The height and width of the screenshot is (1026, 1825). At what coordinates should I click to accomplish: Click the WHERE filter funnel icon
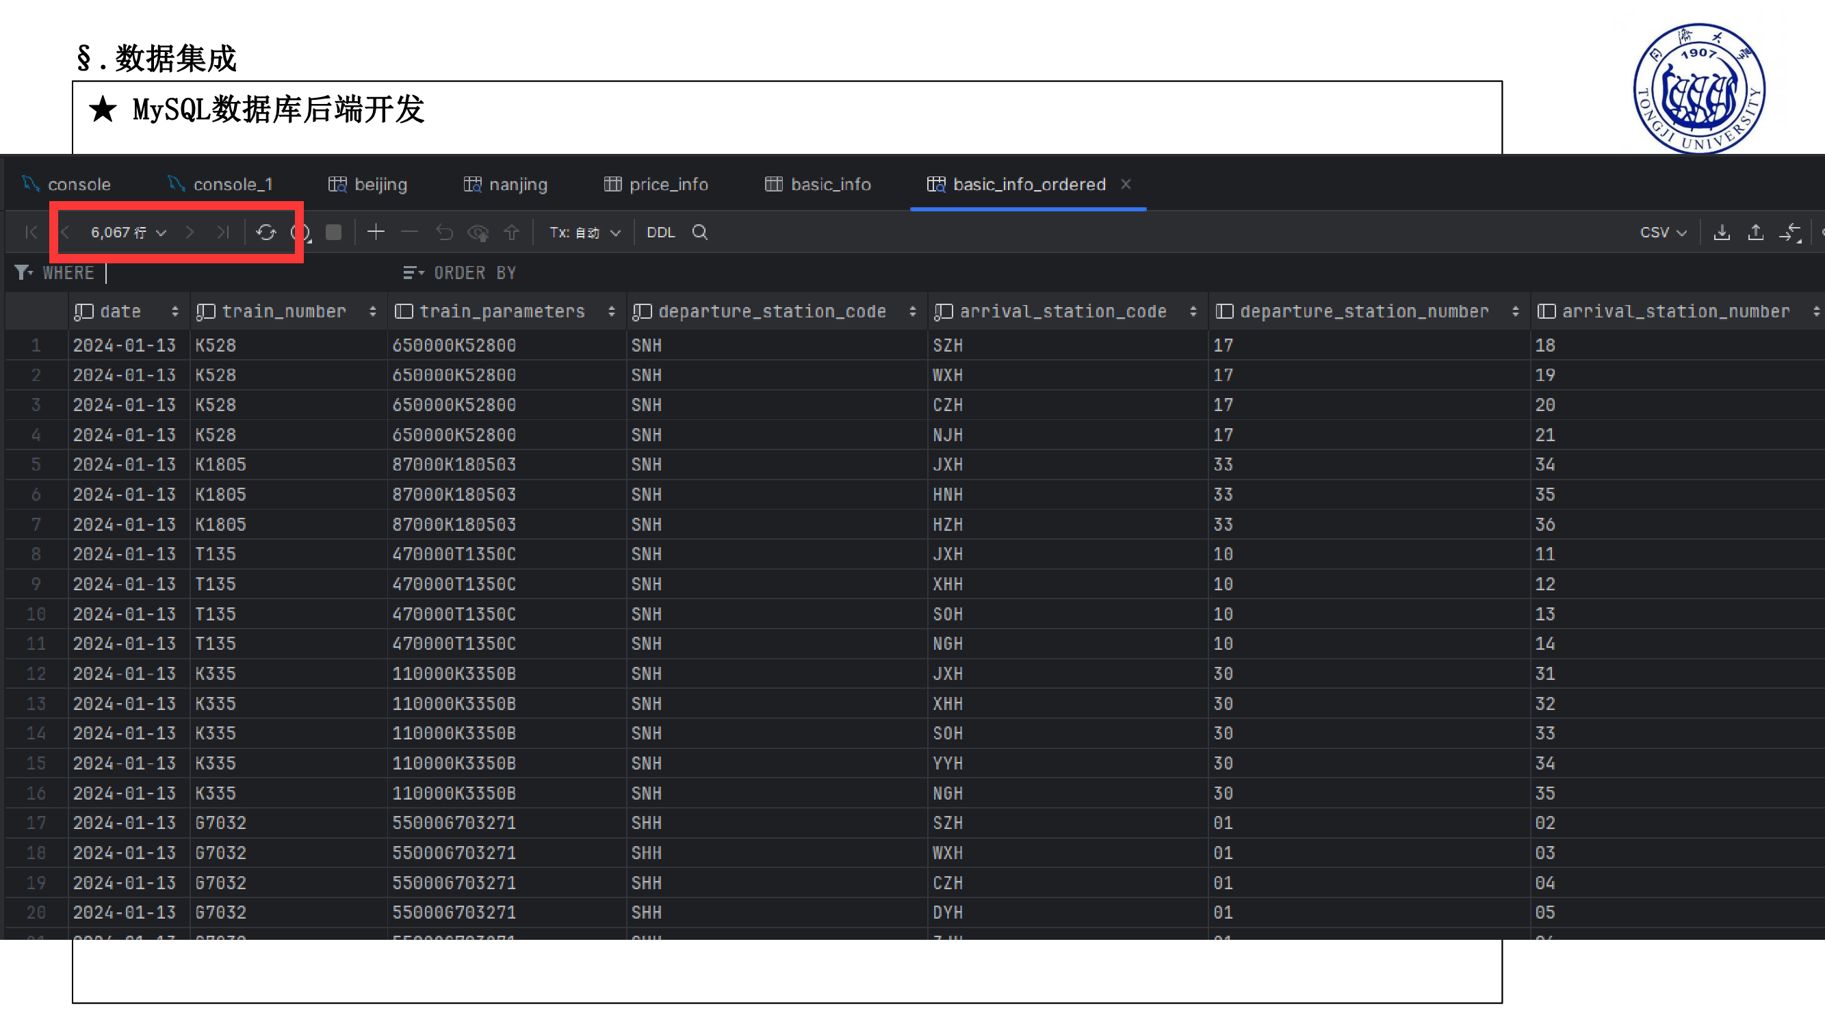[x=22, y=272]
